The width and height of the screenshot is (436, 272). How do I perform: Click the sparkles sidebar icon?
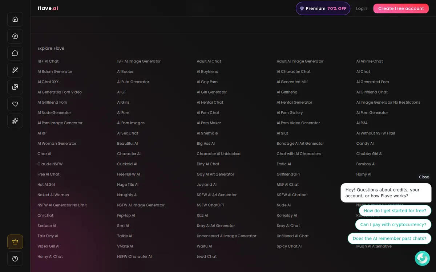tap(15, 121)
